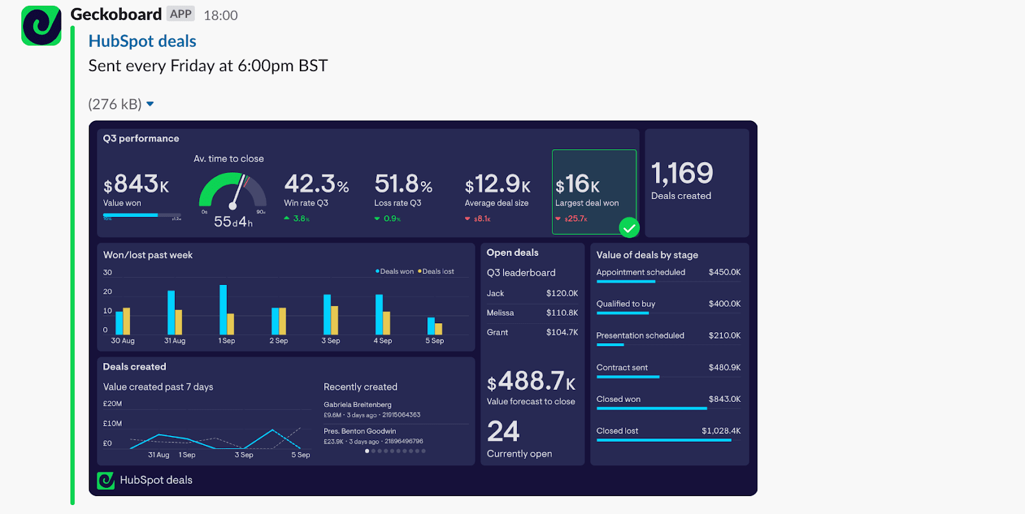Click Jack's $120.0K leaderboard row
Screen dimensions: 1025x514
[532, 294]
